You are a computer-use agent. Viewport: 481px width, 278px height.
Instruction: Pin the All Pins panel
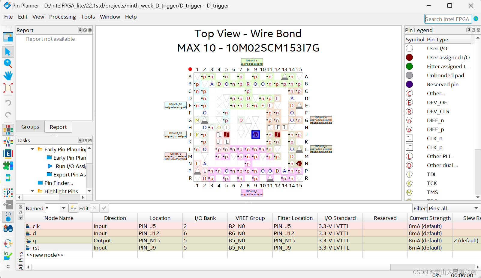click(20, 217)
